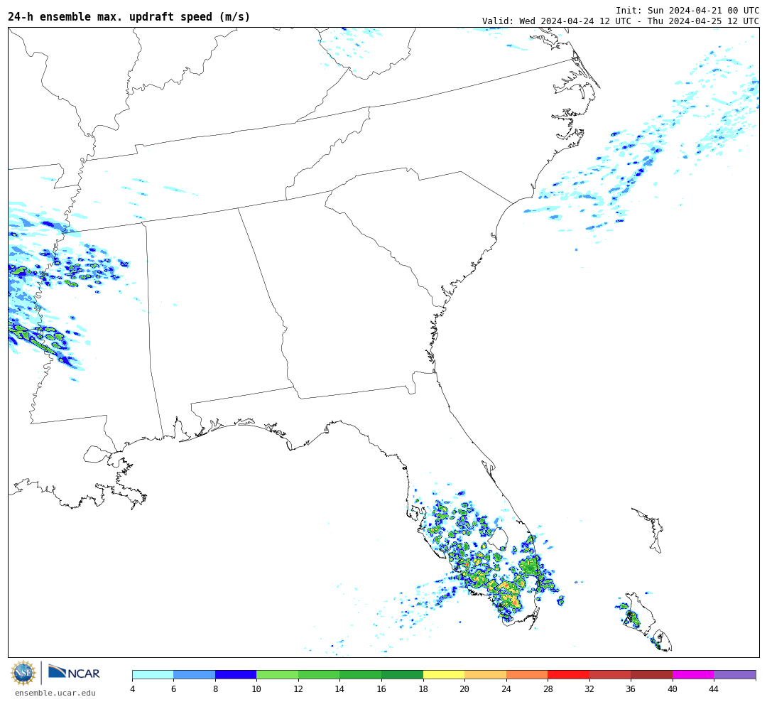Viewport: 767px width, 702px height.
Task: Click the colorbar label '28'
Action: (548, 688)
